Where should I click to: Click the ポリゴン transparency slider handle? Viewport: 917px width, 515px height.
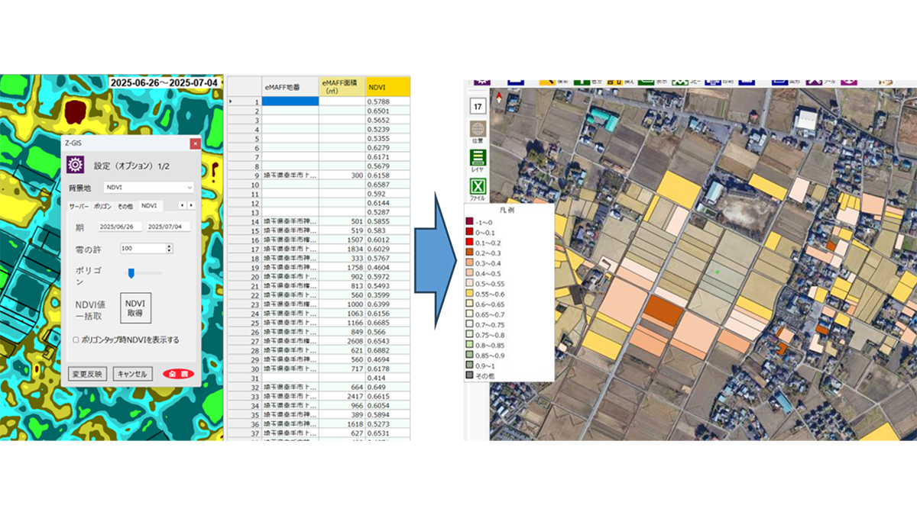(131, 272)
